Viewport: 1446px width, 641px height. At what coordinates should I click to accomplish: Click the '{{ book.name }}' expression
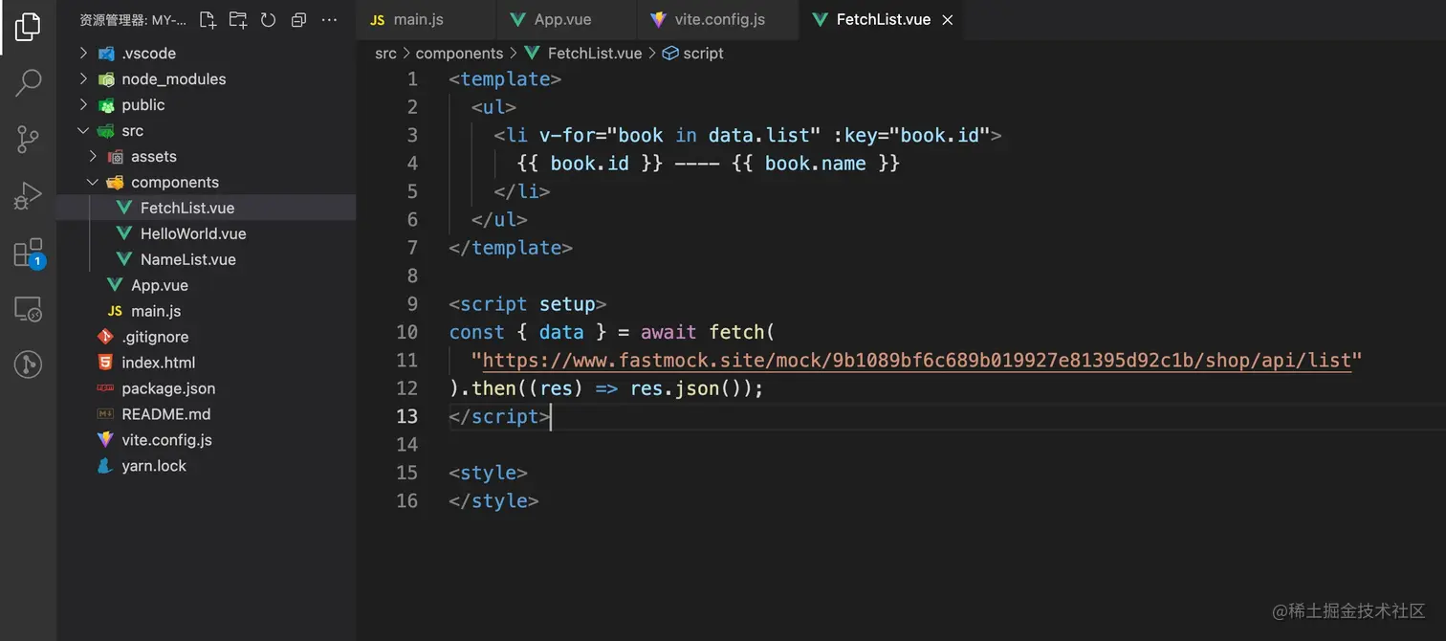pos(816,164)
